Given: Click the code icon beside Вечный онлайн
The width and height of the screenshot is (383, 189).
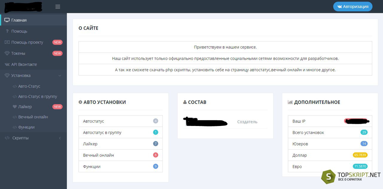Looking at the screenshot, I should [x=15, y=117].
